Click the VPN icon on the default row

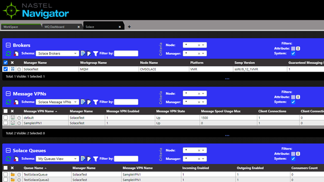[12, 117]
